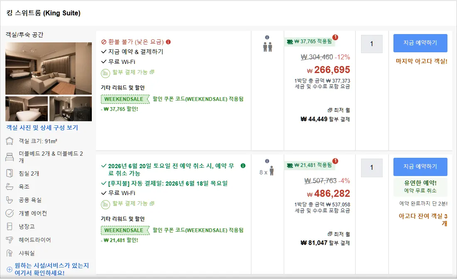Image resolution: width=457 pixels, height=279 pixels.
Task: Click the room size icon beside 91m²
Action: [x=10, y=141]
